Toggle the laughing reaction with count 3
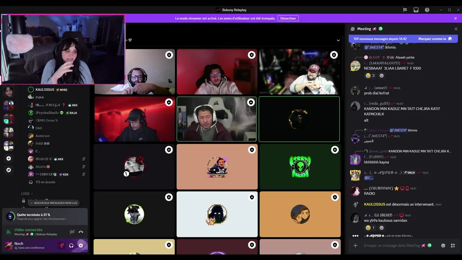The width and height of the screenshot is (462, 260). point(370,75)
